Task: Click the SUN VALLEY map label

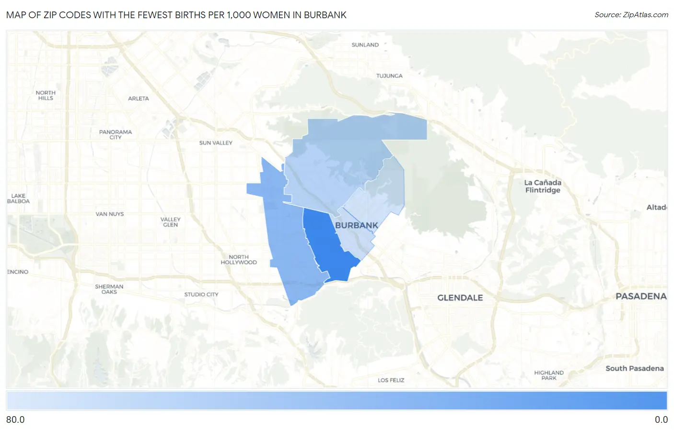Action: pos(216,143)
